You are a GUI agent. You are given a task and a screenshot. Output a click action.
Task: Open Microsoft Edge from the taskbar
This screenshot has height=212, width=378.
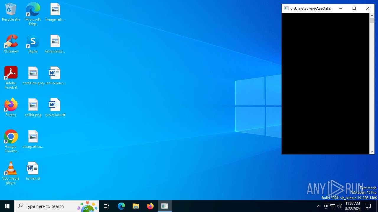click(x=121, y=206)
